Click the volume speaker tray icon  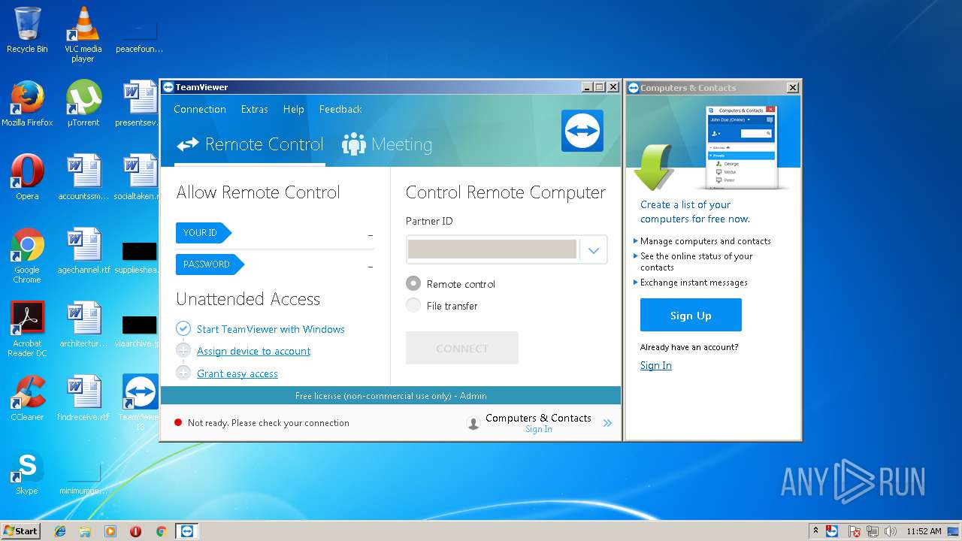pyautogui.click(x=891, y=531)
